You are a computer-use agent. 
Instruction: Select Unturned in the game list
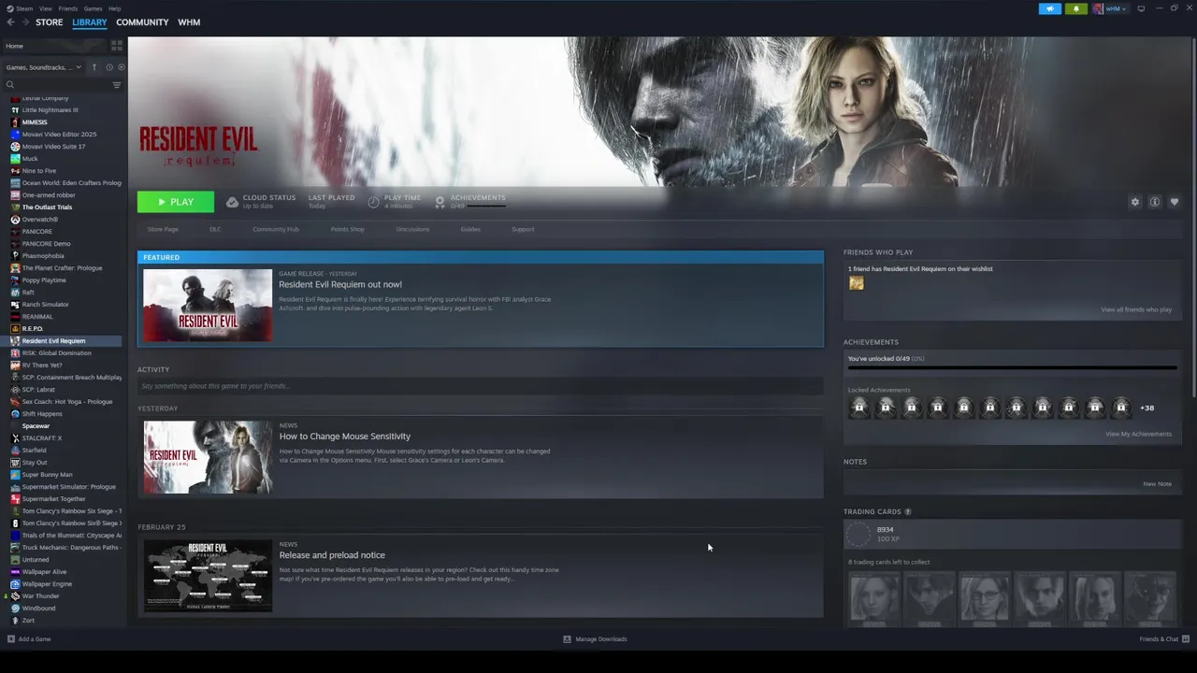coord(36,560)
